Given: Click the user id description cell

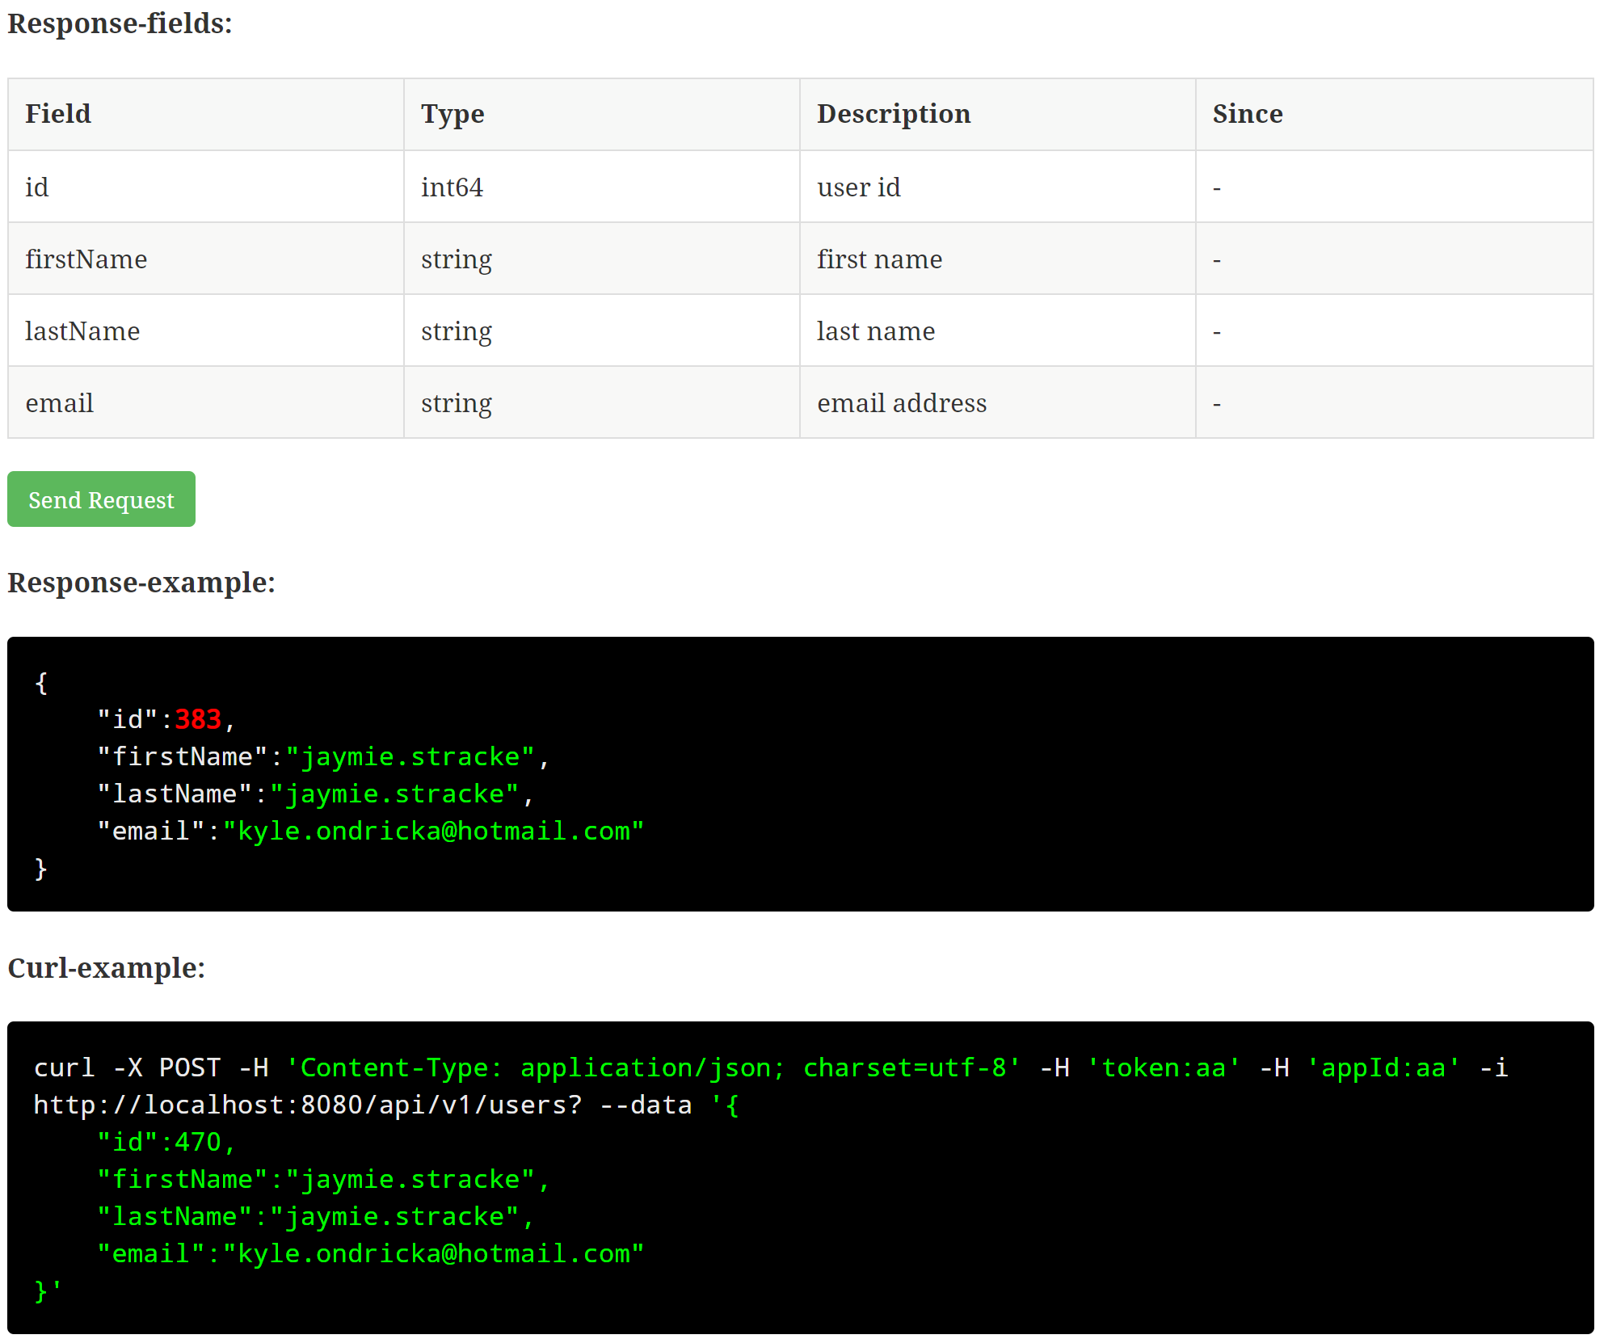Looking at the screenshot, I should tap(858, 187).
